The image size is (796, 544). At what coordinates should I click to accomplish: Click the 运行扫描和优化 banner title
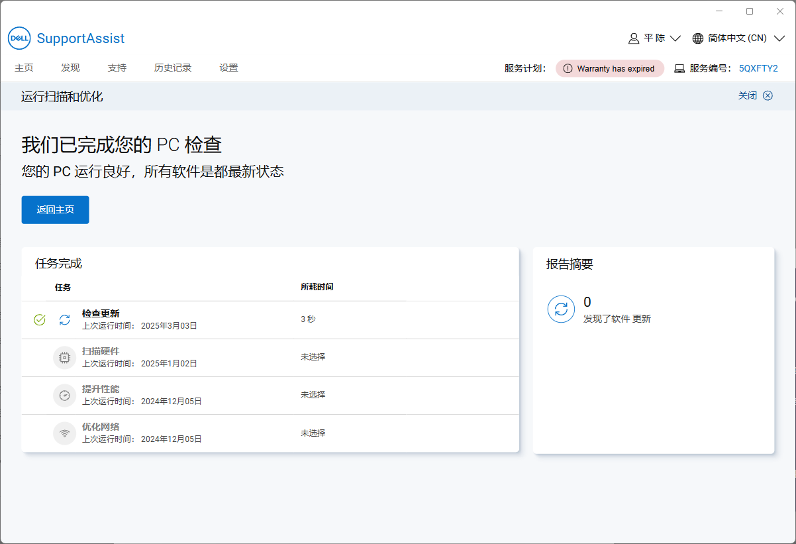coord(62,97)
